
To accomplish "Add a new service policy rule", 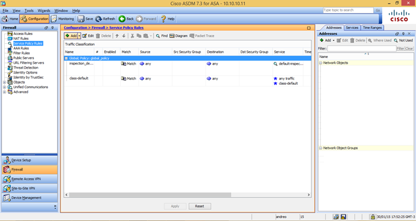I will point(71,36).
